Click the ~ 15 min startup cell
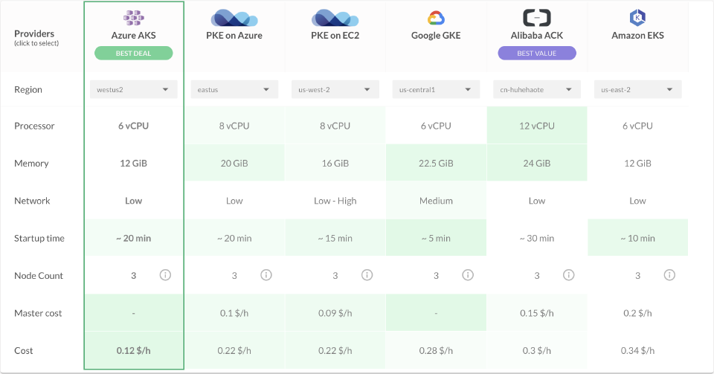 pyautogui.click(x=335, y=238)
